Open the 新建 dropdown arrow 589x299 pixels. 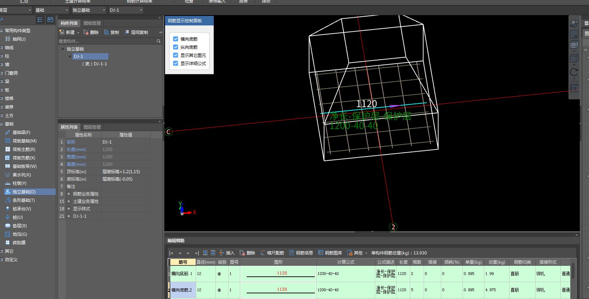click(78, 33)
